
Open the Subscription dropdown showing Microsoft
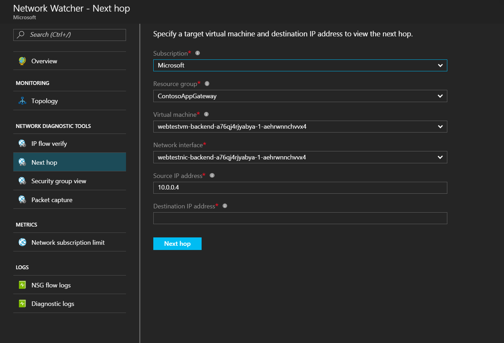(300, 65)
